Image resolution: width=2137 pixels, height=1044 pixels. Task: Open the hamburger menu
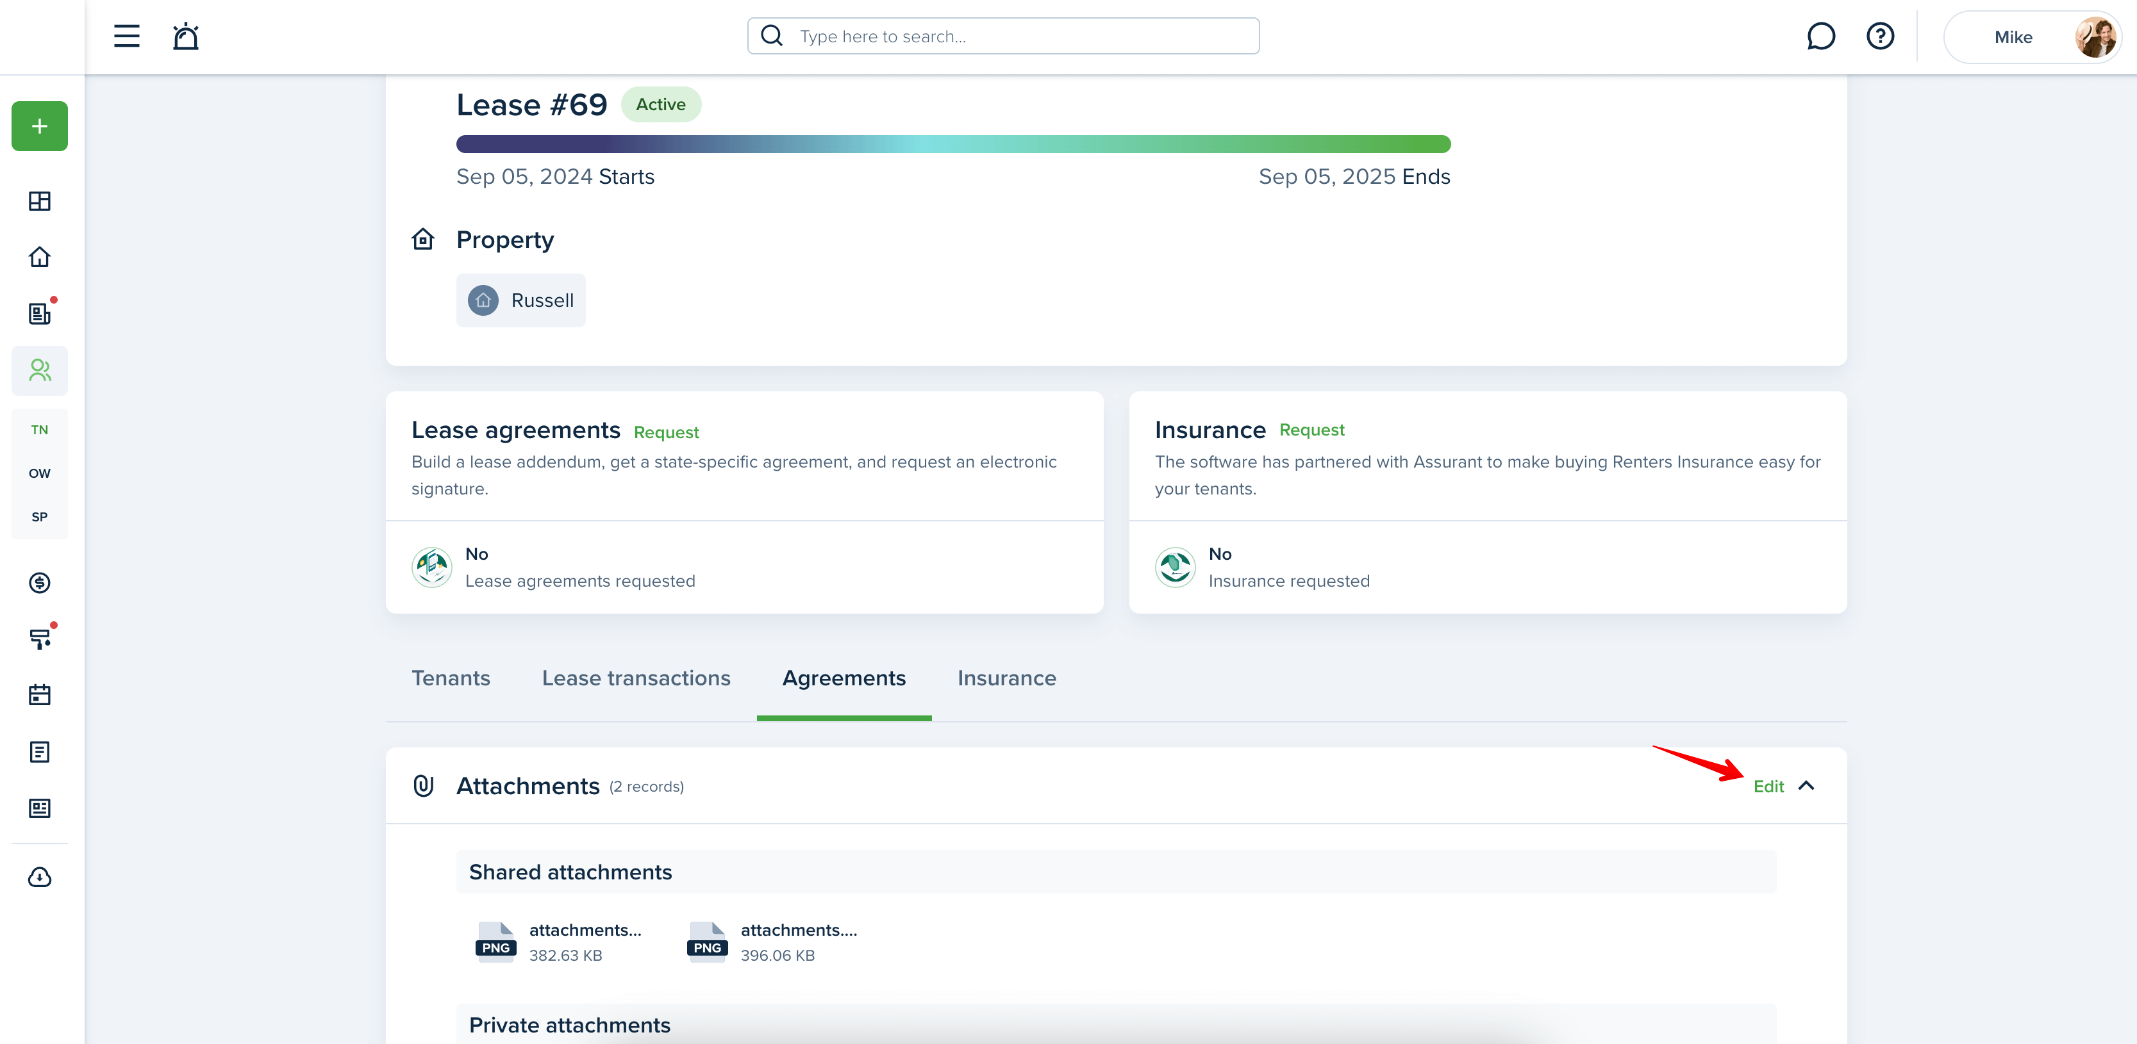coord(126,37)
